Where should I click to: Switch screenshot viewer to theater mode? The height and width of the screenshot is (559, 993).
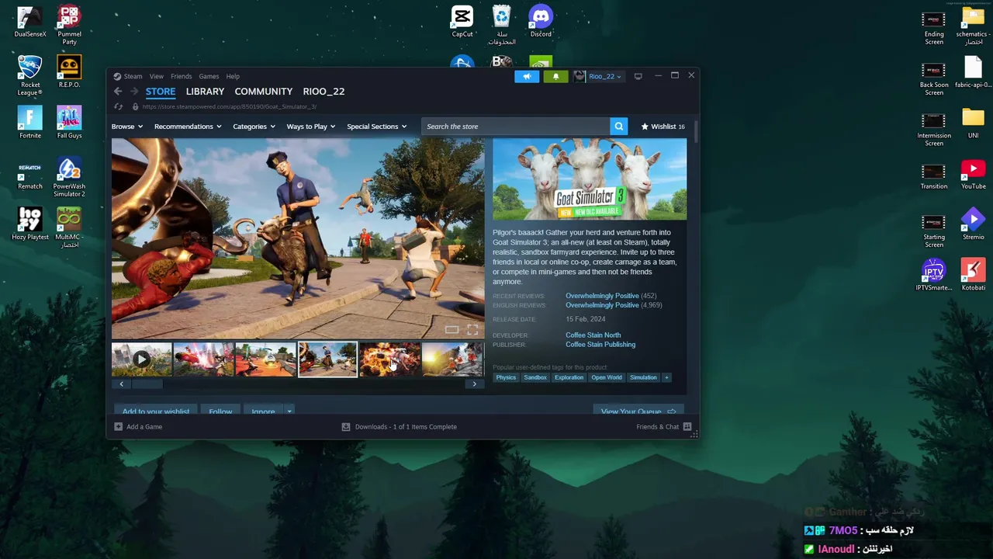pos(452,330)
